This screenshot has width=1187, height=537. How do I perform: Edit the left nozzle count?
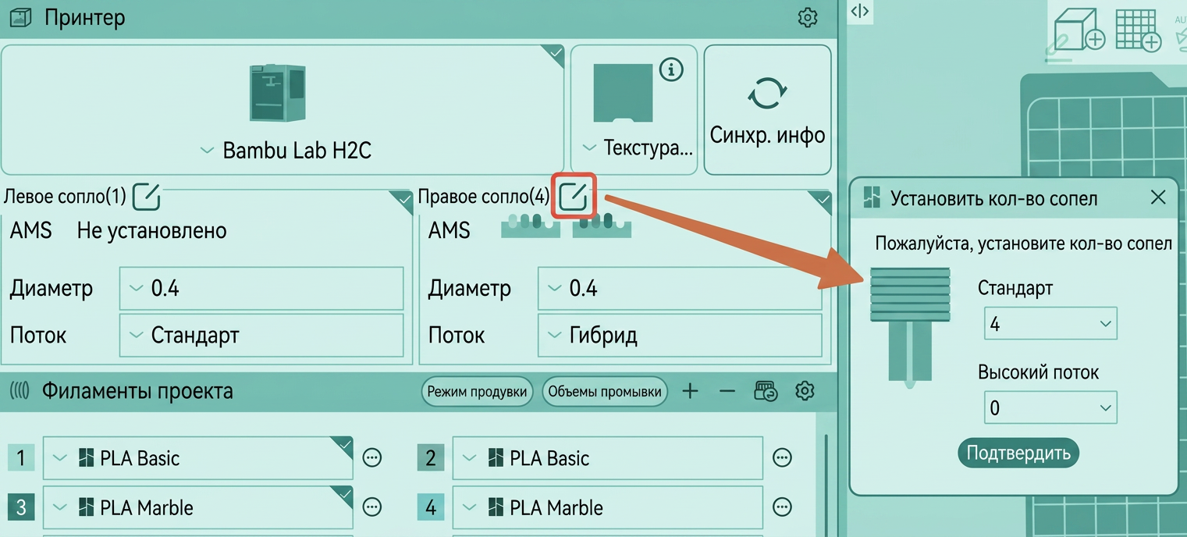tap(146, 197)
